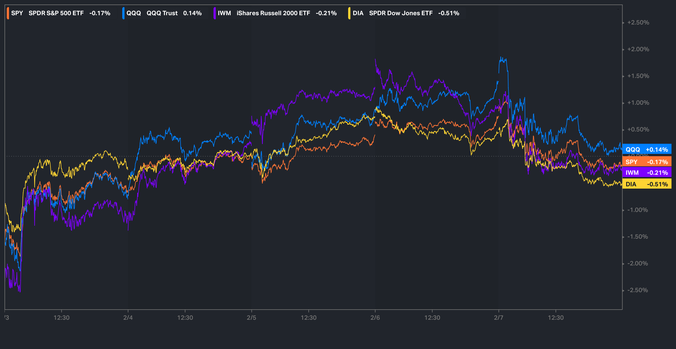676x349 pixels.
Task: Click the blue QQQ legend color bar
Action: (x=123, y=13)
